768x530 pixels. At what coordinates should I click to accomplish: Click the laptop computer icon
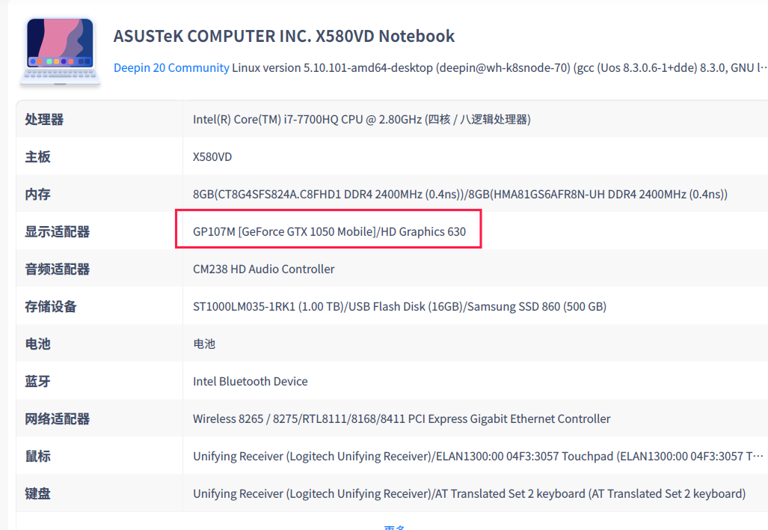tap(61, 51)
